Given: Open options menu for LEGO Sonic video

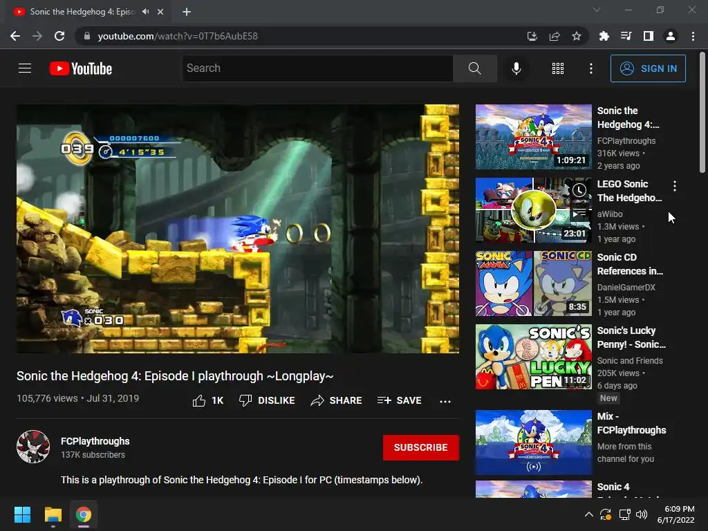Looking at the screenshot, I should coord(674,185).
